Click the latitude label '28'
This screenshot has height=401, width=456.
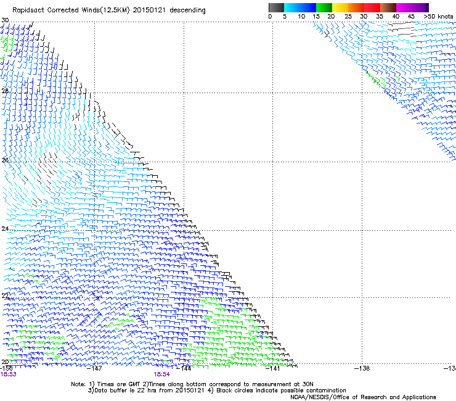[5, 91]
